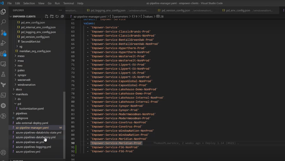Expand the windownation folder

[27, 84]
